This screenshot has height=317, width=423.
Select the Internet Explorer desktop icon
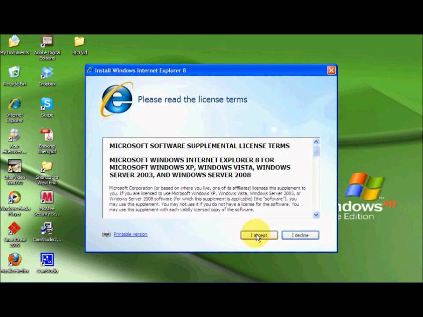coord(14,110)
